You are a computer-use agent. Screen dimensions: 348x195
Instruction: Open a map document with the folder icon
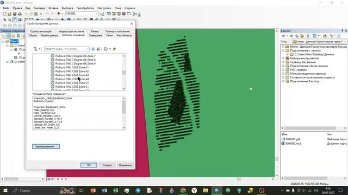click(10, 14)
